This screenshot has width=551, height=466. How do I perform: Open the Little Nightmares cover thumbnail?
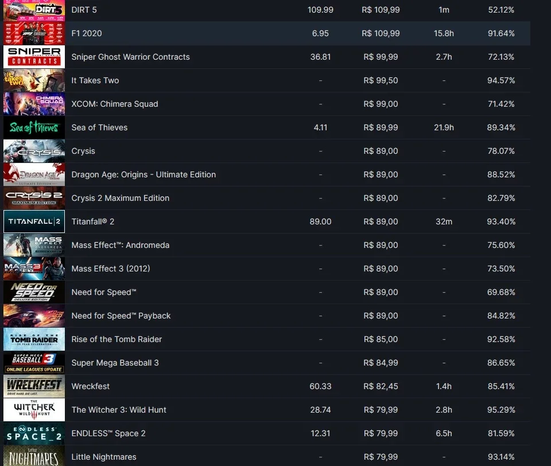pos(34,456)
